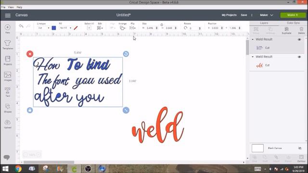Collapse the first Weld Result group
The width and height of the screenshot is (308, 173).
coord(253,39)
